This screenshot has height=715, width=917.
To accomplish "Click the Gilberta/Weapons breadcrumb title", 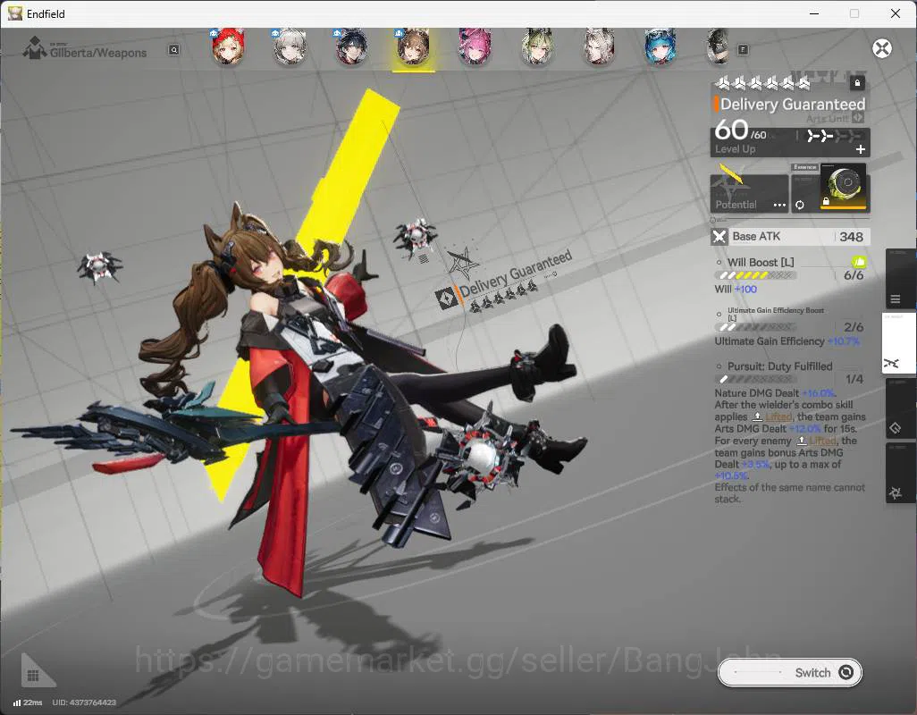I will point(98,53).
